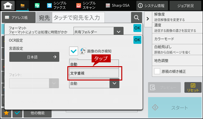Confirm OCR設定 with OK button
This screenshot has width=203, height=119.
click(137, 40)
